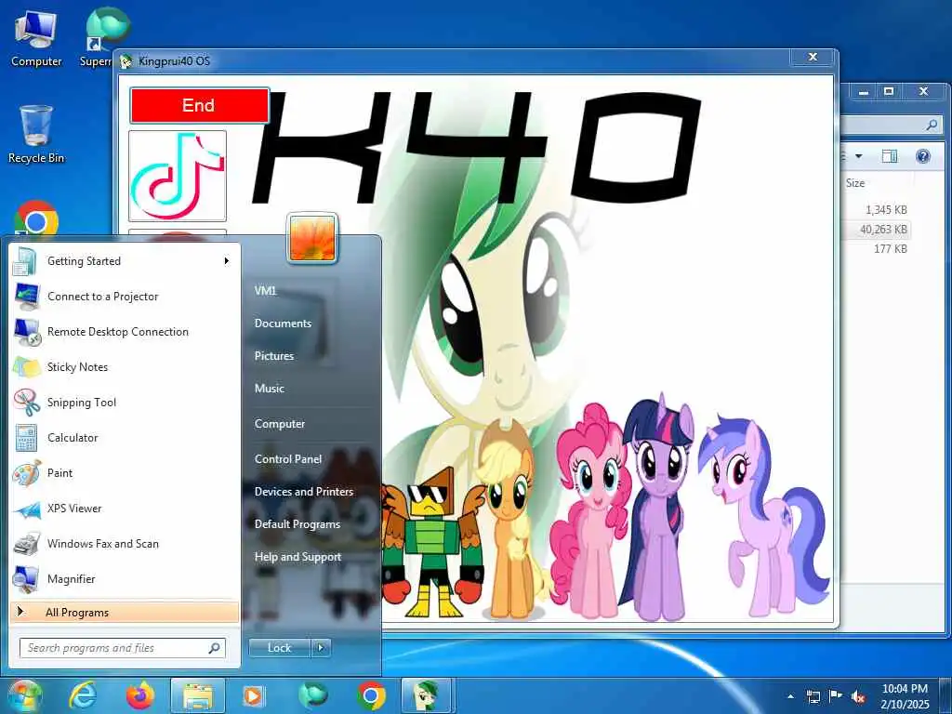Open the clock showing 10:04 PM

(x=905, y=696)
